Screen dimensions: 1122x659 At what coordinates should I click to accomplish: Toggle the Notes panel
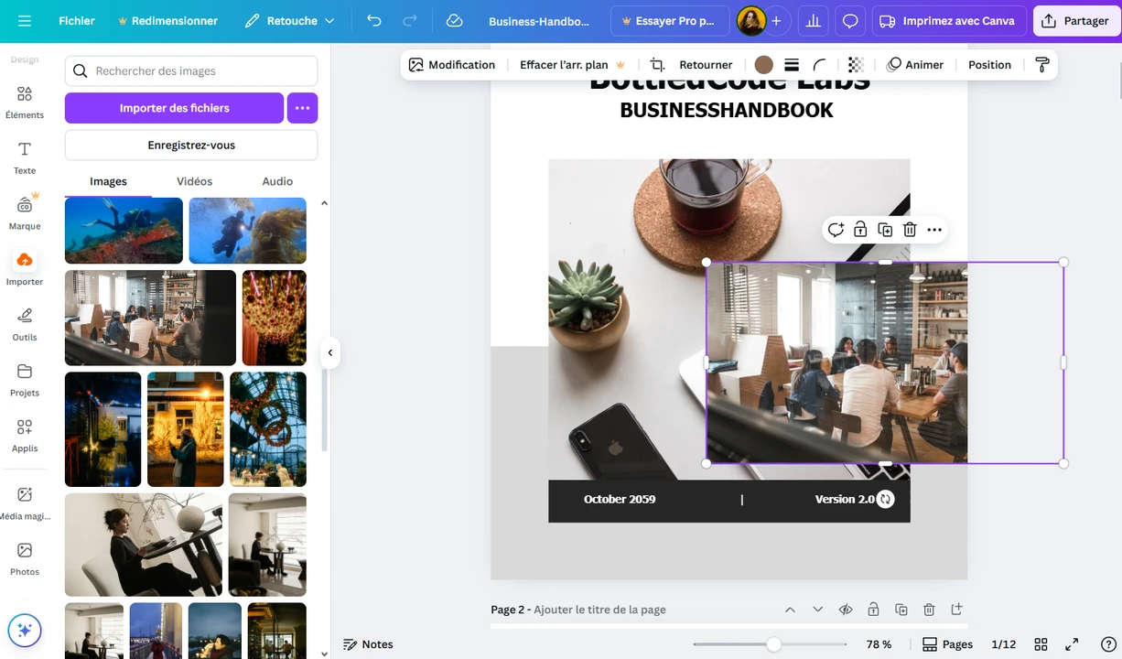tap(368, 644)
